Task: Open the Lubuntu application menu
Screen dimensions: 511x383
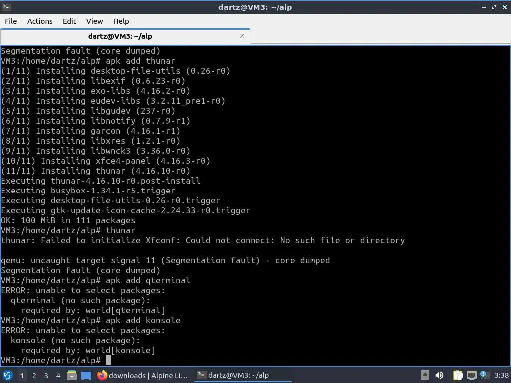Action: click(x=8, y=375)
